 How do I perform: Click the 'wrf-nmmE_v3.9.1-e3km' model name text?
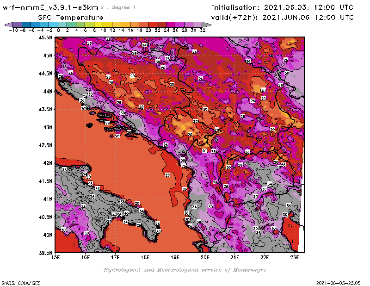[50, 7]
